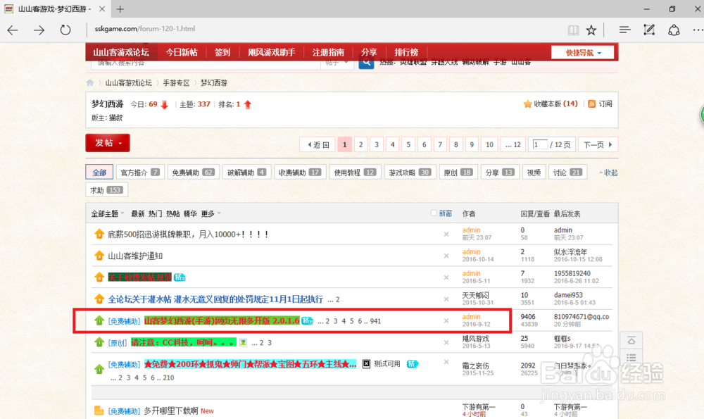Select the 求助 153 category tab
Image resolution: width=704 pixels, height=419 pixels.
tap(106, 190)
